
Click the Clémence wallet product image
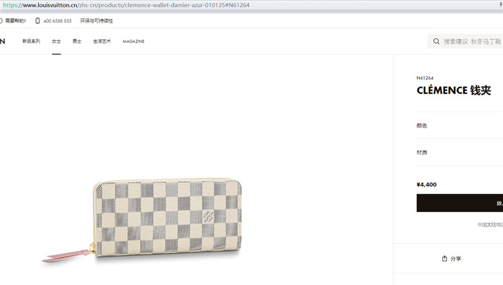coord(142,220)
